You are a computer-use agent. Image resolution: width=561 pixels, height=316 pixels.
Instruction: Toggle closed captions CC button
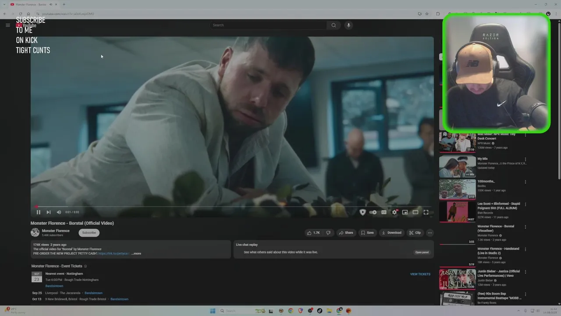pos(384,212)
